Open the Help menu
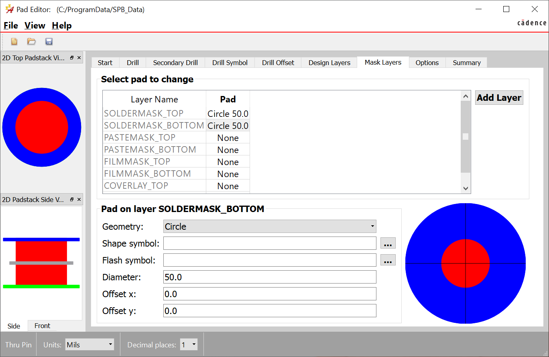The width and height of the screenshot is (549, 357). click(62, 25)
